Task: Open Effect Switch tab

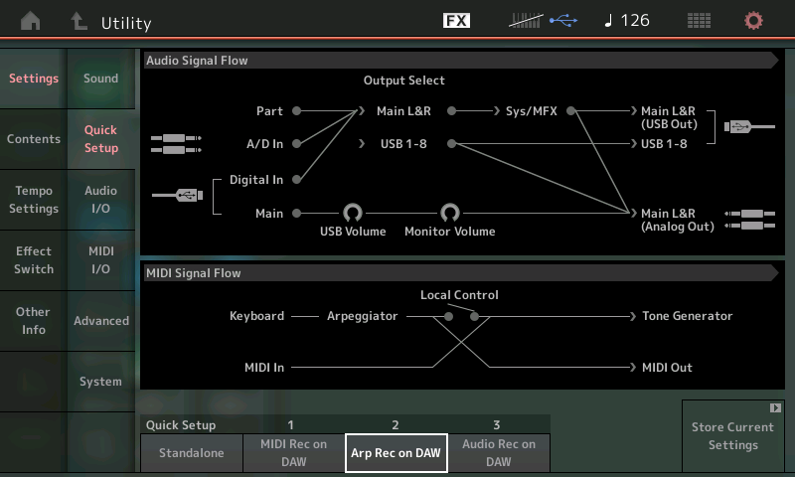Action: [34, 260]
